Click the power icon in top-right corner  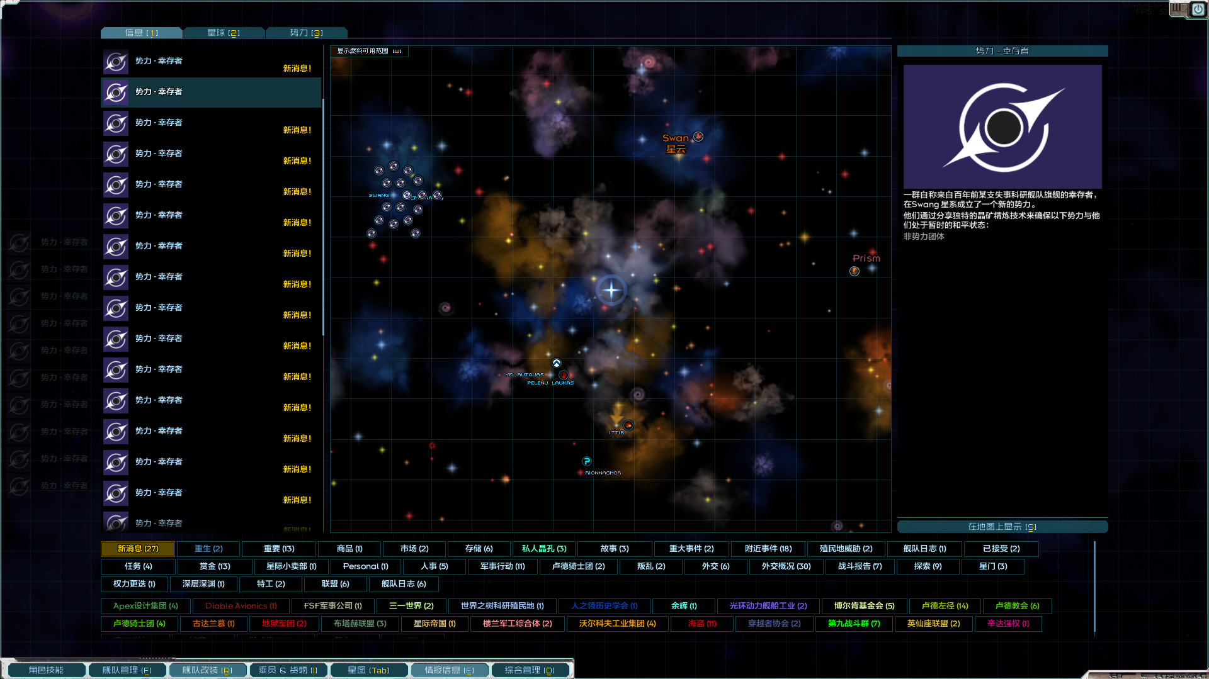click(x=1198, y=9)
